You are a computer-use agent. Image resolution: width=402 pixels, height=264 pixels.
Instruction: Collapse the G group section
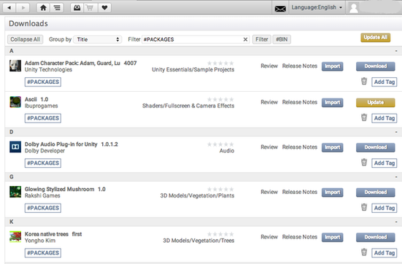click(396, 177)
